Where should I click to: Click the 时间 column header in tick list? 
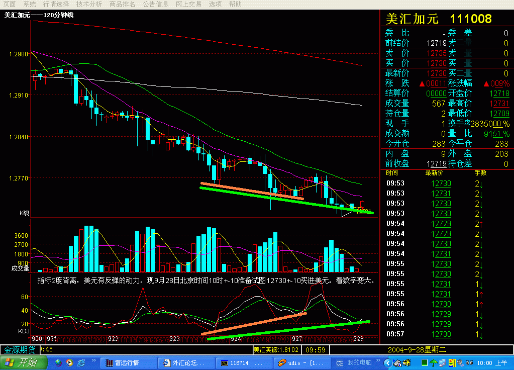[x=392, y=172]
